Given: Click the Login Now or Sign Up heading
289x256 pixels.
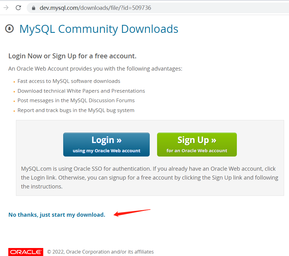Looking at the screenshot, I should (x=72, y=56).
